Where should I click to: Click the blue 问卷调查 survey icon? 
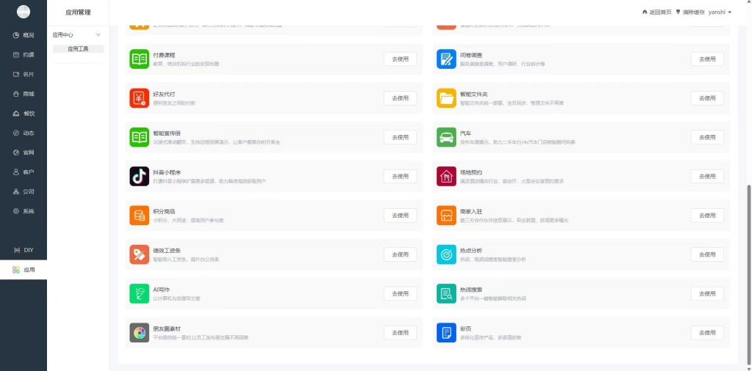[x=446, y=59]
